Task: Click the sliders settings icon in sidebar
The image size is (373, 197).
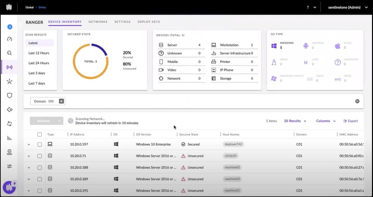Action: (10, 166)
